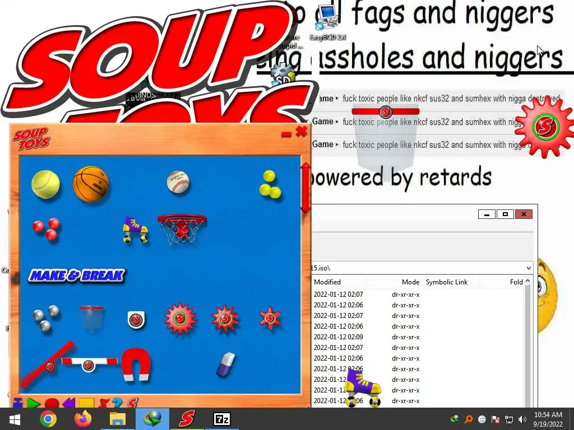Open File Explorer from taskbar
574x430 pixels.
(x=118, y=419)
